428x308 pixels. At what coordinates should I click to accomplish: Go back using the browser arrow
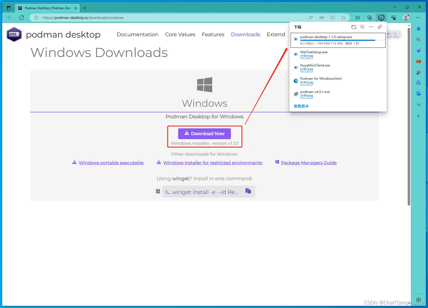tap(10, 18)
